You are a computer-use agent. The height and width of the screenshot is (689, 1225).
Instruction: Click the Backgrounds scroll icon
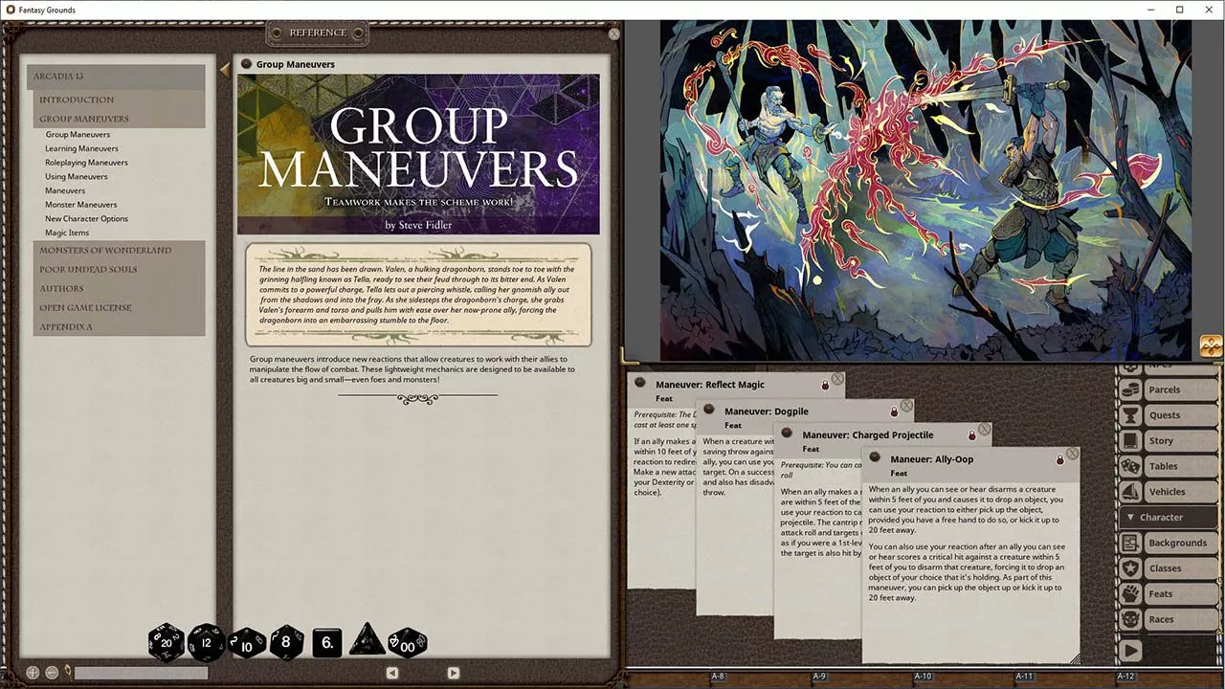point(1130,543)
